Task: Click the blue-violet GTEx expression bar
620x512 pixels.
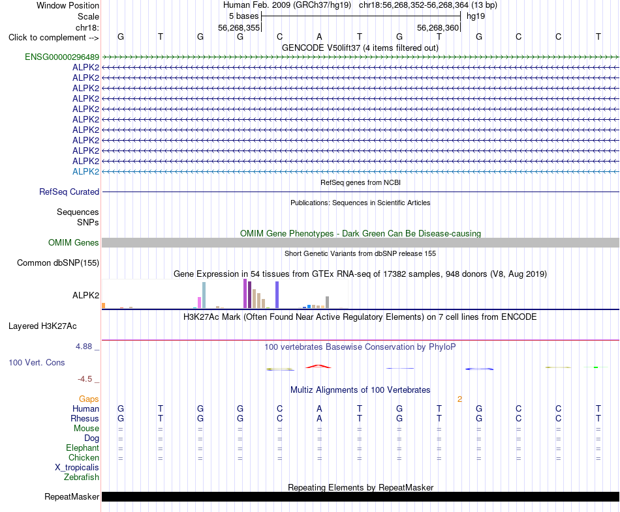Action: [277, 294]
